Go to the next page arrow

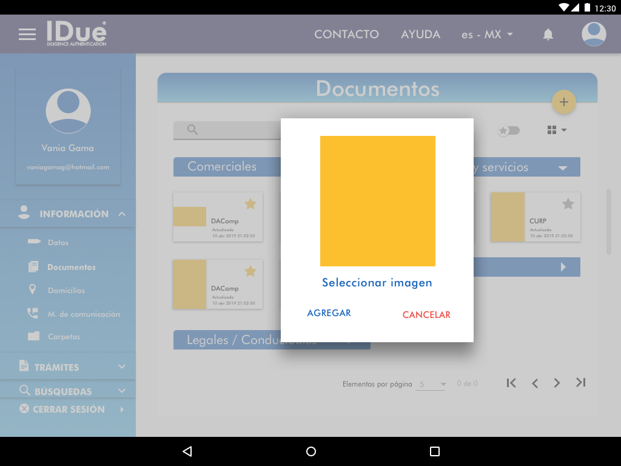[x=557, y=383]
